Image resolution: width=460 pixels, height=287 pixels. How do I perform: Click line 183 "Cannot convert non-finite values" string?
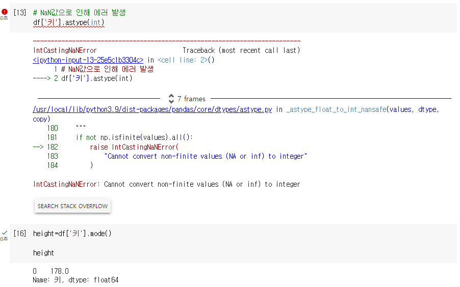click(206, 156)
